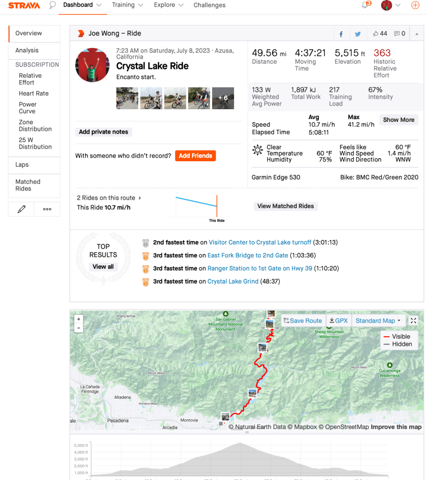The width and height of the screenshot is (427, 480).
Task: Click the search magnifier icon
Action: (x=52, y=5)
